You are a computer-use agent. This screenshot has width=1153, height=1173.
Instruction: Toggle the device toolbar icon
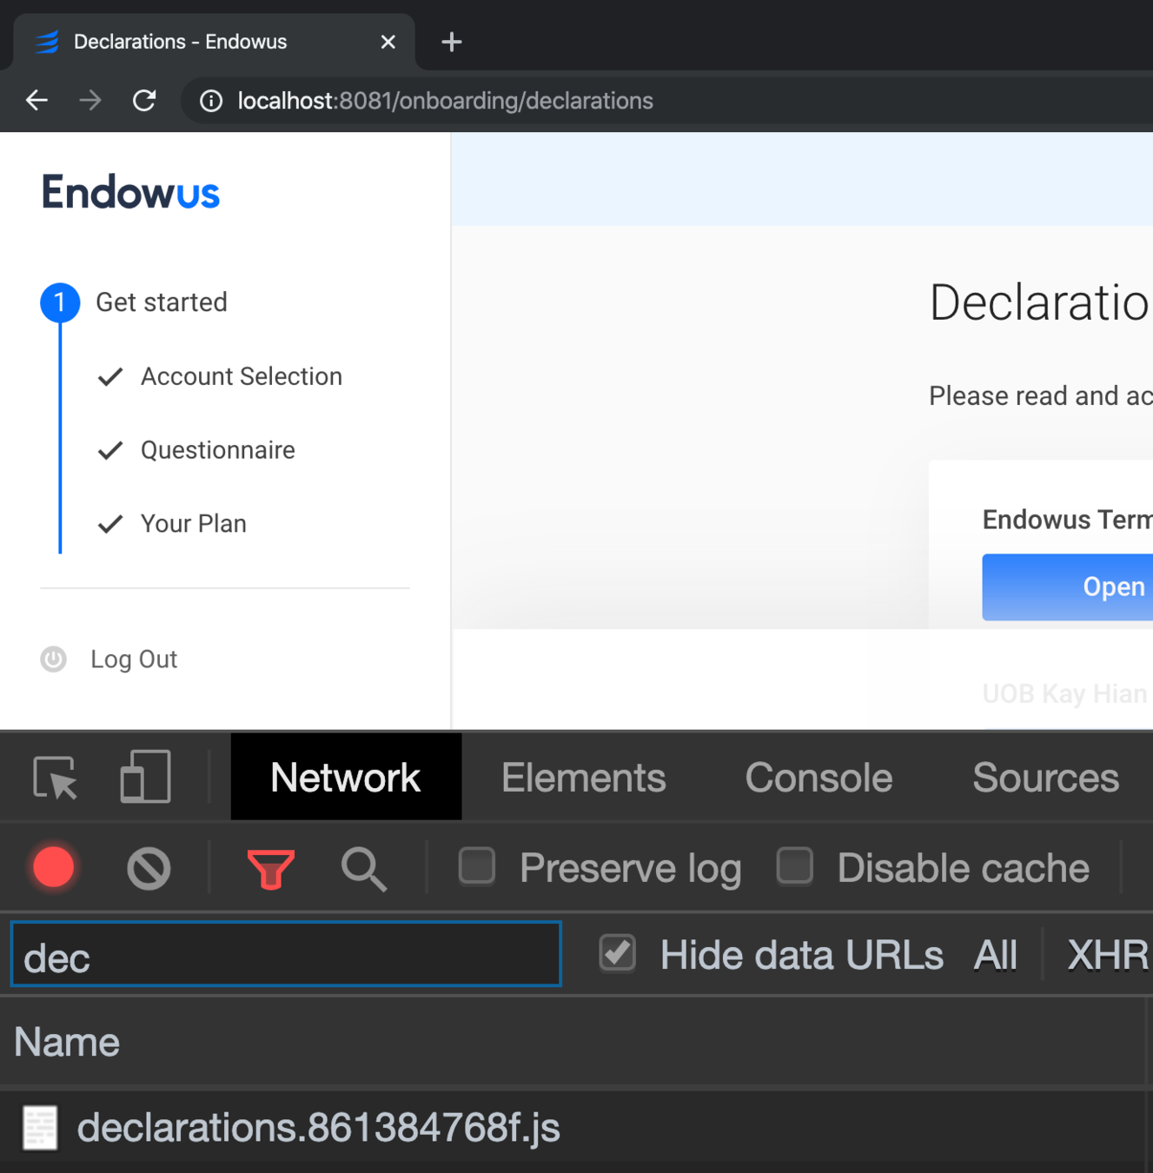coord(145,776)
